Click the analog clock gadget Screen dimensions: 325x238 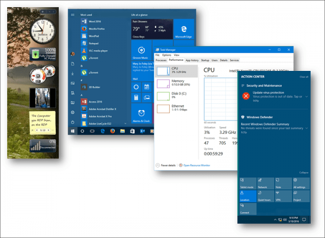[43, 31]
